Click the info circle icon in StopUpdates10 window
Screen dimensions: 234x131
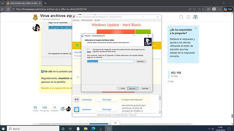pos(78,77)
